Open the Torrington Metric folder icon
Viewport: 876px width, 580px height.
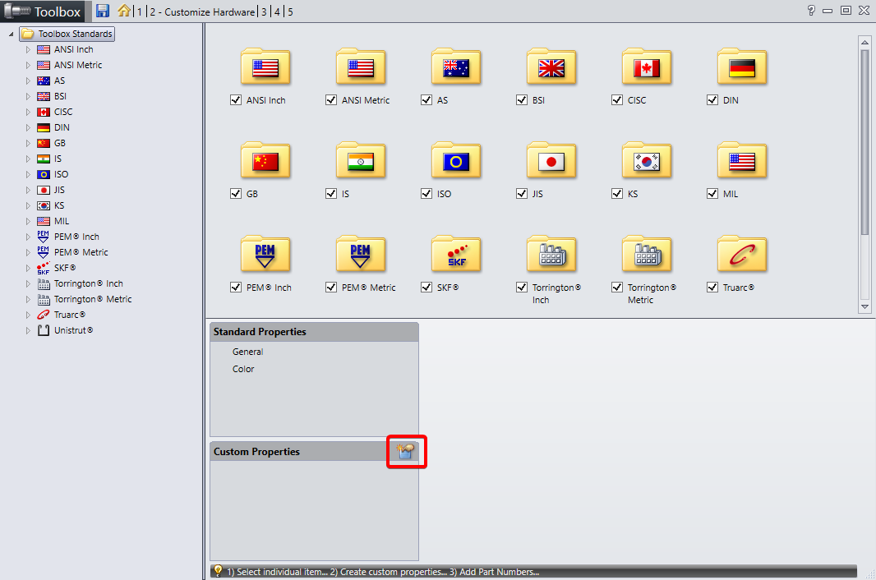647,254
